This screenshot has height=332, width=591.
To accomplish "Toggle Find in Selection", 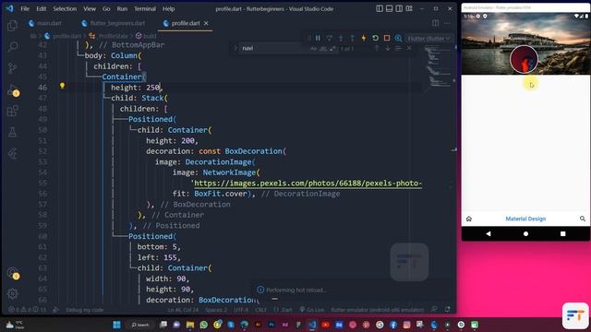I will [398, 48].
